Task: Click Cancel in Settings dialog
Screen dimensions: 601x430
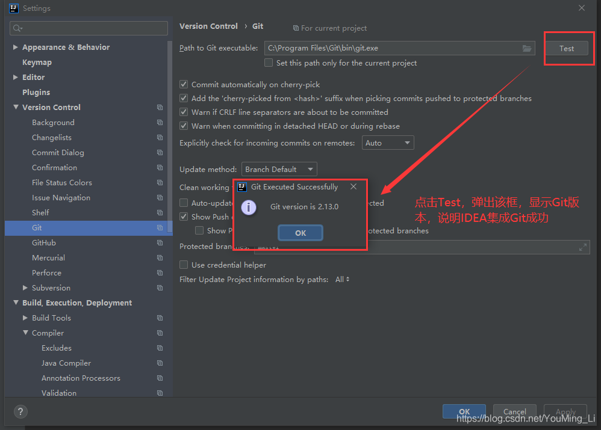Action: (514, 411)
